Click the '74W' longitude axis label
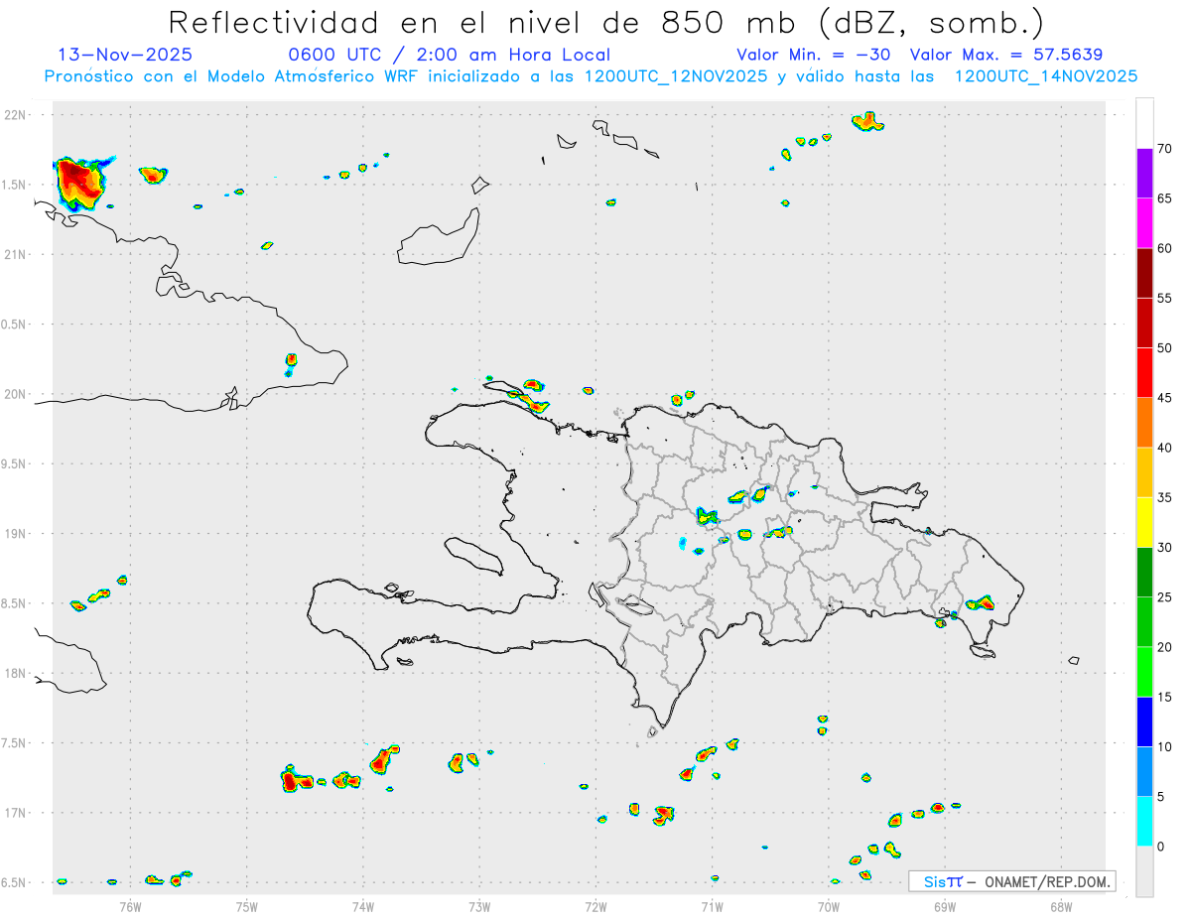The height and width of the screenshot is (920, 1191). [363, 905]
